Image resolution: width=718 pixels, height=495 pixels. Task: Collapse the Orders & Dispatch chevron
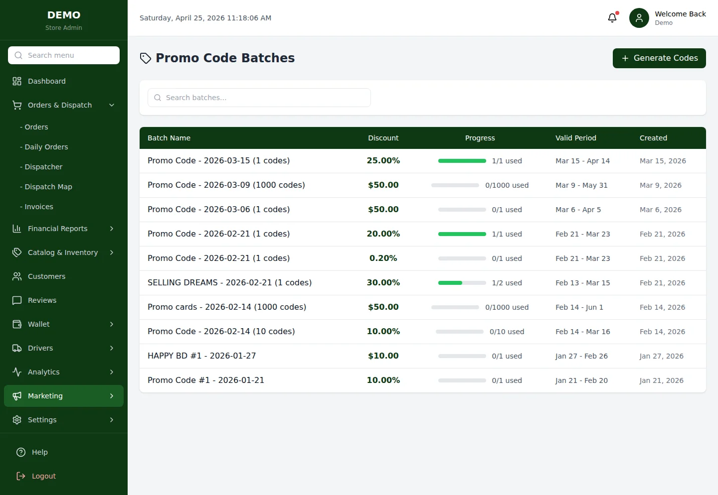pyautogui.click(x=112, y=105)
